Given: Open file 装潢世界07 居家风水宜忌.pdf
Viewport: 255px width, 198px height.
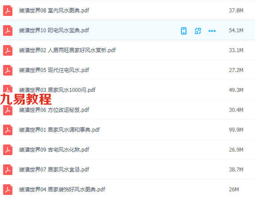Looking at the screenshot, I should (54, 170).
